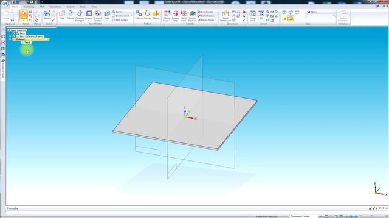The height and width of the screenshot is (218, 389).
Task: Select Tab 1 in the feature tree
Action: [26, 42]
